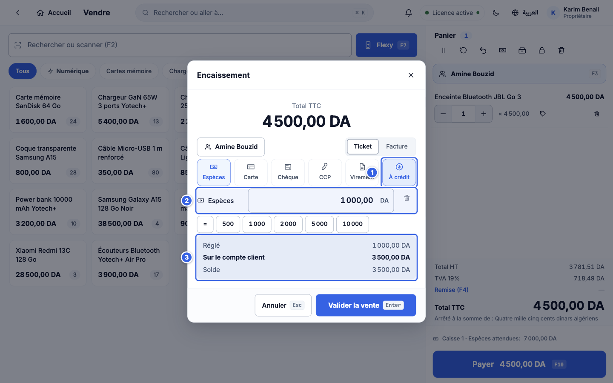Image resolution: width=613 pixels, height=383 pixels.
Task: Add 10 000 quick amount
Action: point(352,224)
